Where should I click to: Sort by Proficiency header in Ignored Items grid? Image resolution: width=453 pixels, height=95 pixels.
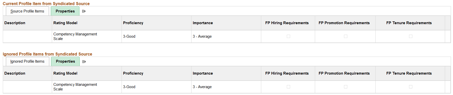pos(133,73)
